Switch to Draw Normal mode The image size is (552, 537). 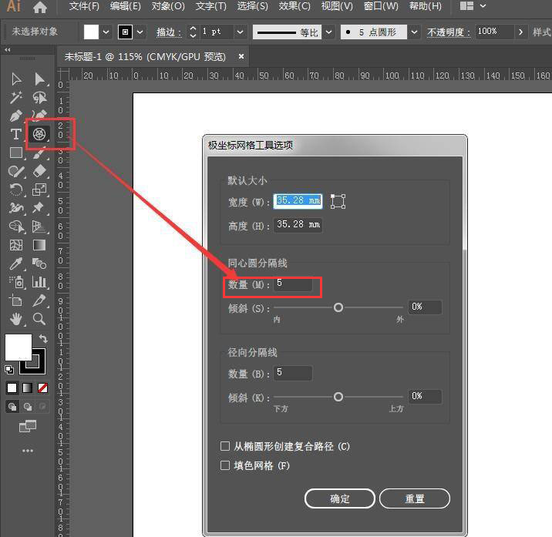pyautogui.click(x=12, y=407)
